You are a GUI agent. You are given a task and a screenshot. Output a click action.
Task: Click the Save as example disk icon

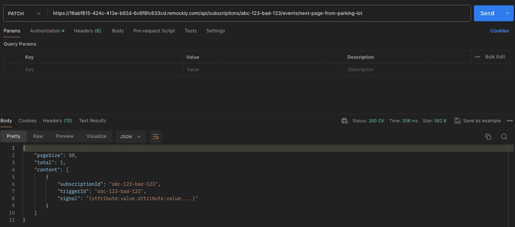(456, 121)
